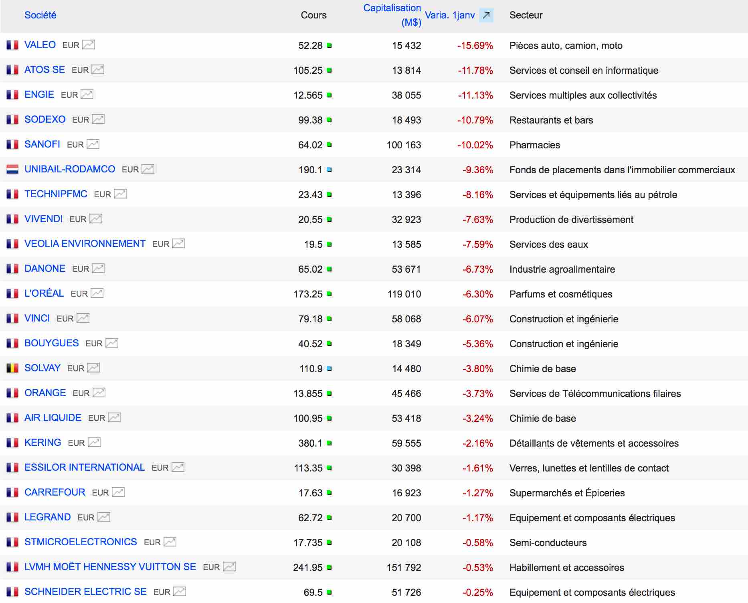
Task: View the DANONE company page
Action: pos(45,268)
